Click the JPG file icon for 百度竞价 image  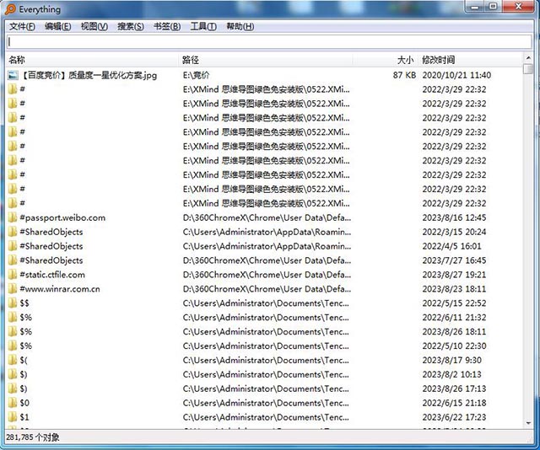pyautogui.click(x=13, y=75)
